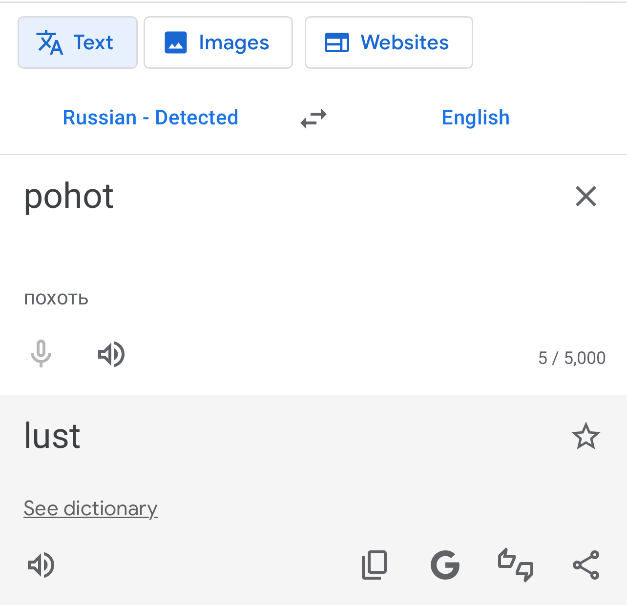Select the Text translation tab
This screenshot has height=605, width=627.
(x=78, y=43)
